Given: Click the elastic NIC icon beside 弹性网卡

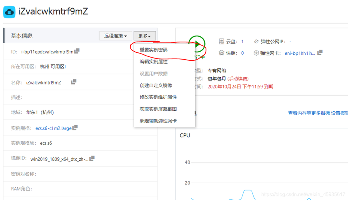Looking at the screenshot, I should point(256,53).
